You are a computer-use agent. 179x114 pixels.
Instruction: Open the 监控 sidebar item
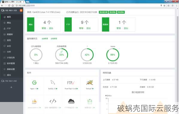click(x=11, y=40)
